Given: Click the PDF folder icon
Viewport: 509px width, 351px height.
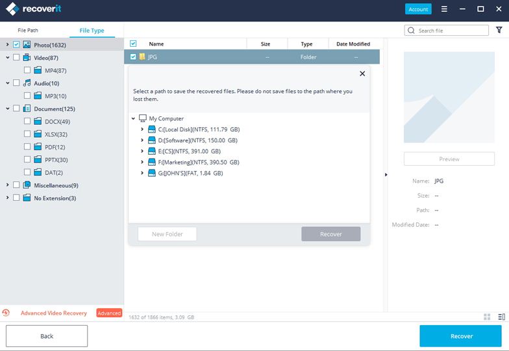Looking at the screenshot, I should pos(38,147).
